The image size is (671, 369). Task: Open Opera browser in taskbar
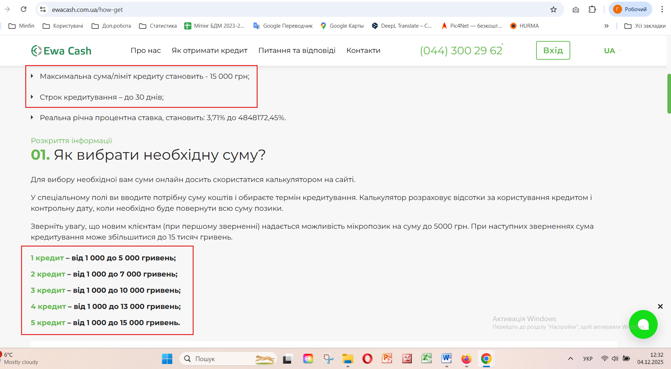367,359
